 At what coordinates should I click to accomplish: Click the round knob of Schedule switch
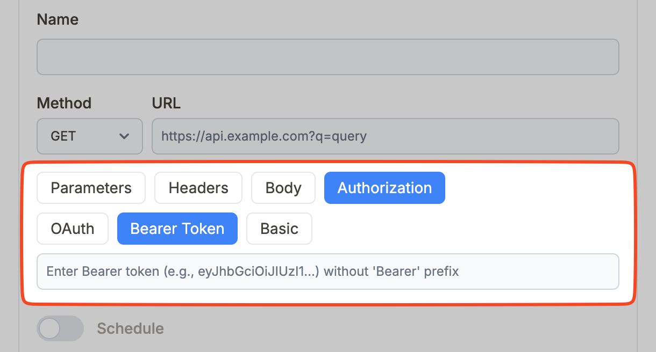[x=50, y=328]
